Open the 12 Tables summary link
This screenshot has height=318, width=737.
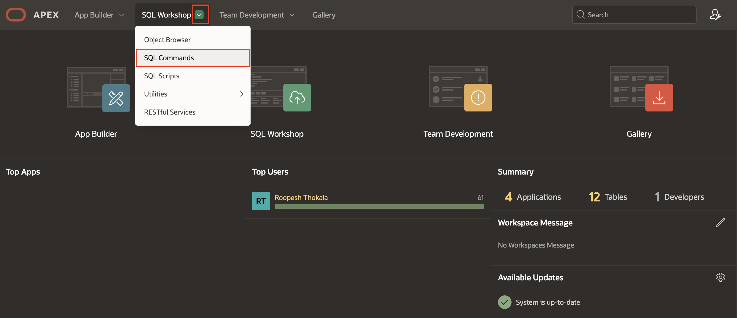click(x=608, y=197)
